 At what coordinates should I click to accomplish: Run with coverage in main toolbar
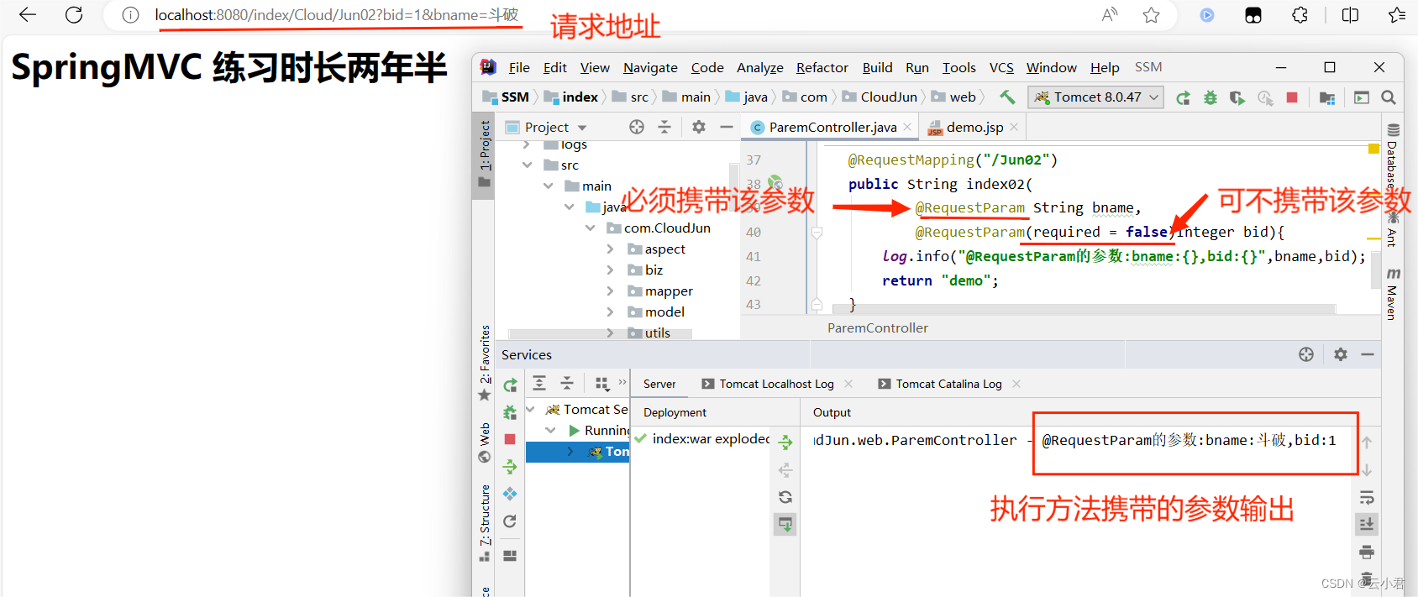pyautogui.click(x=1237, y=98)
